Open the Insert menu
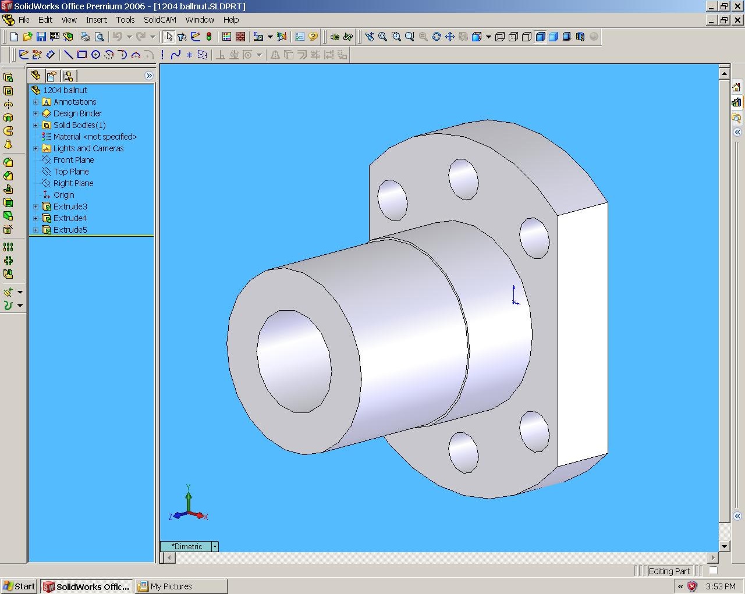This screenshot has height=594, width=745. coord(96,20)
